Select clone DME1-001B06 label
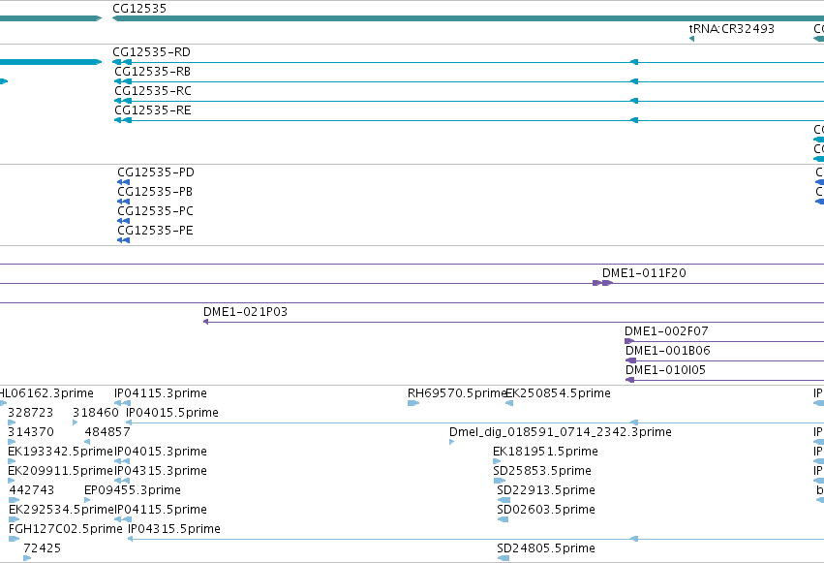The width and height of the screenshot is (824, 563). (x=668, y=351)
